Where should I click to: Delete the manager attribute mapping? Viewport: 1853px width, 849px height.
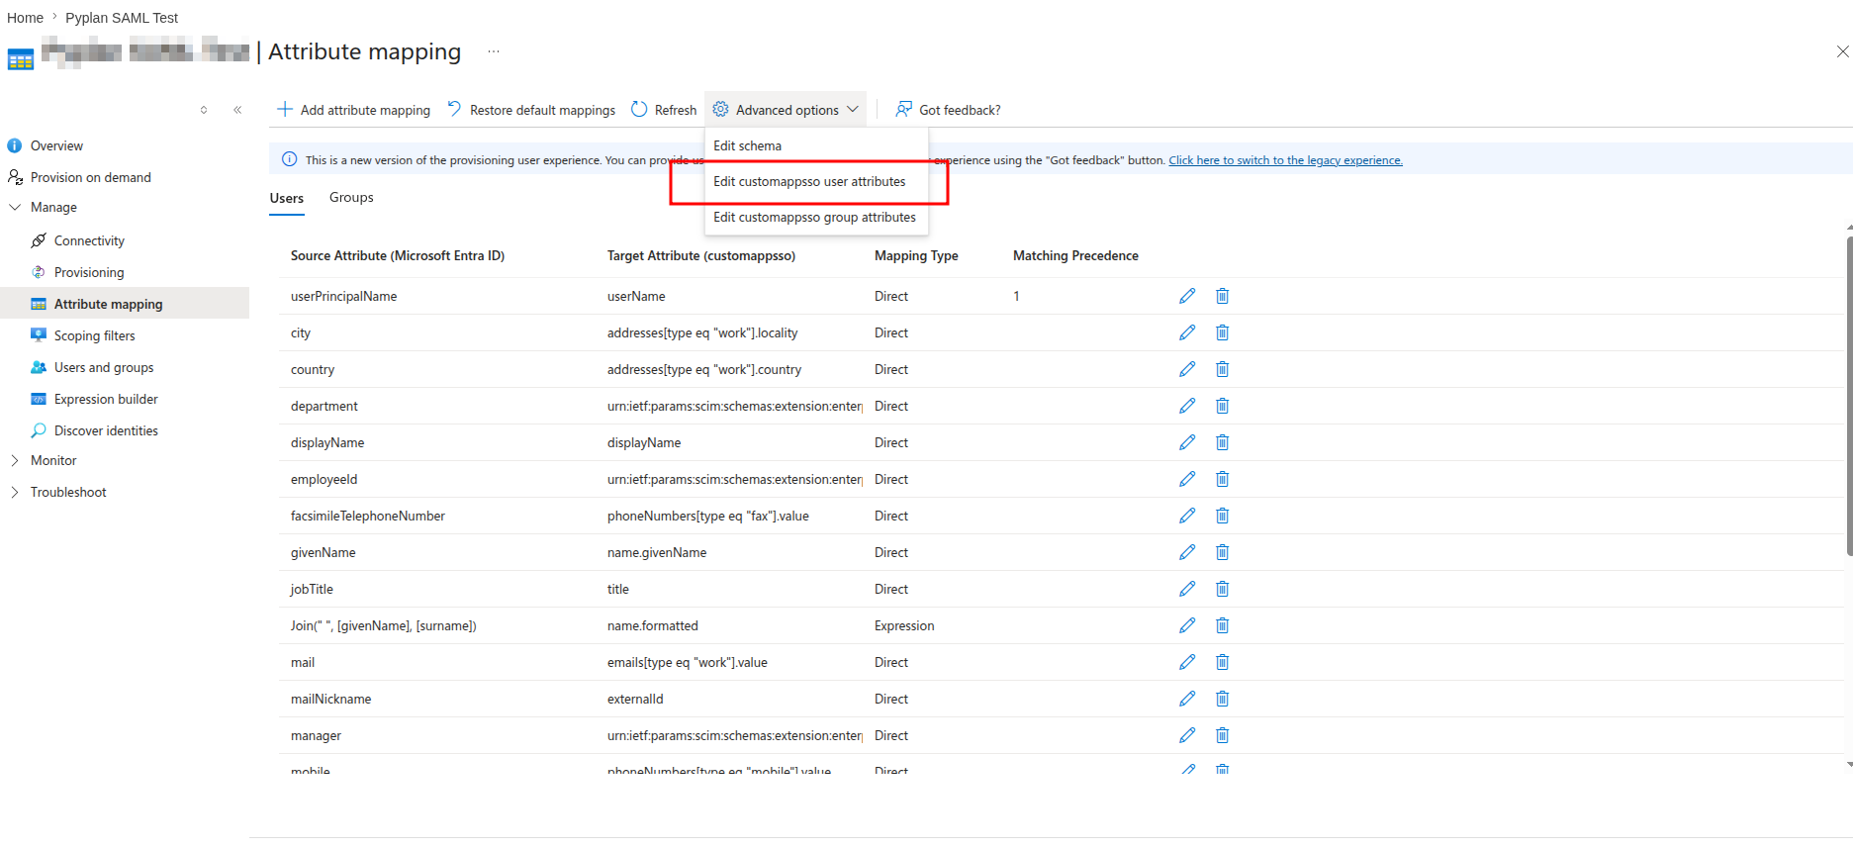(x=1223, y=735)
